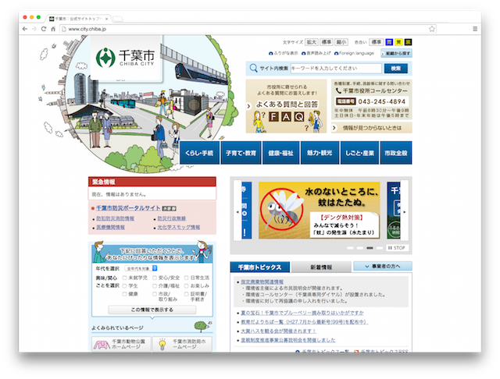Viewport: 500px width, 379px height.
Task: Click arrow icon on よくある質問と回答
Action: pos(248,106)
